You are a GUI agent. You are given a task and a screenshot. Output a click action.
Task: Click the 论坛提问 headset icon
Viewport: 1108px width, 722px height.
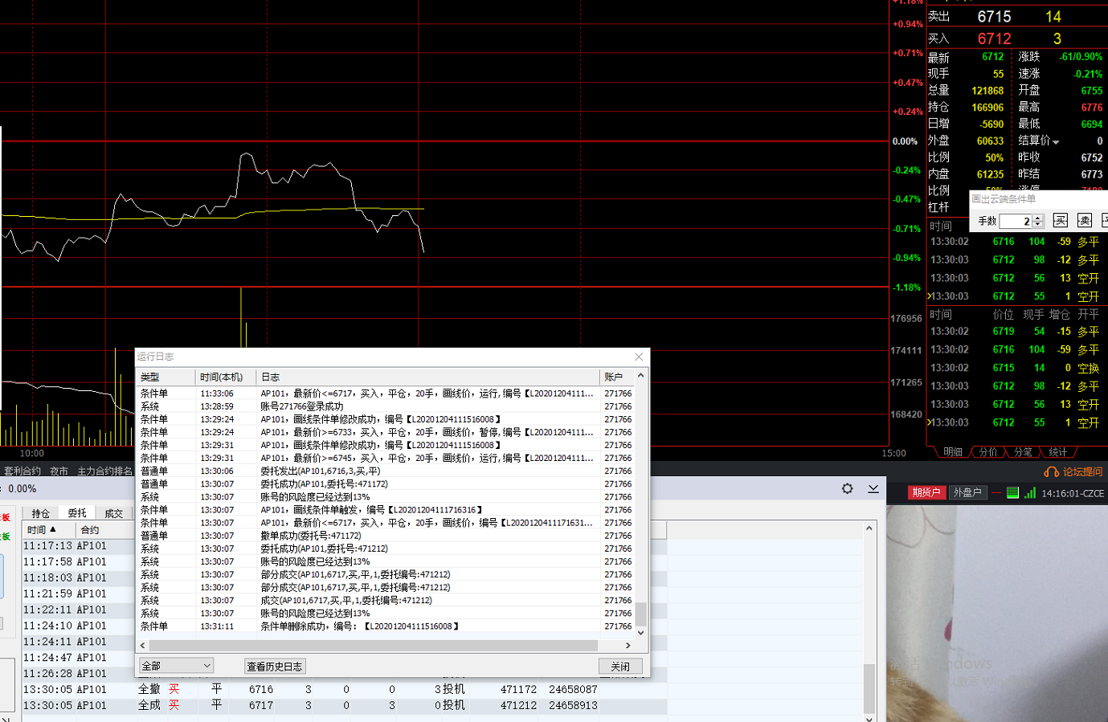click(1051, 472)
